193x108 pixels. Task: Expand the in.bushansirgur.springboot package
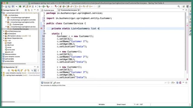pos(6,17)
